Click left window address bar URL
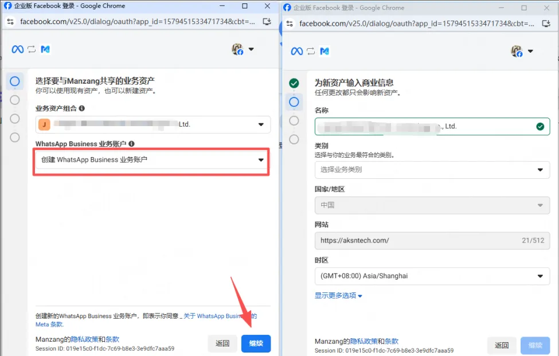 (x=137, y=22)
